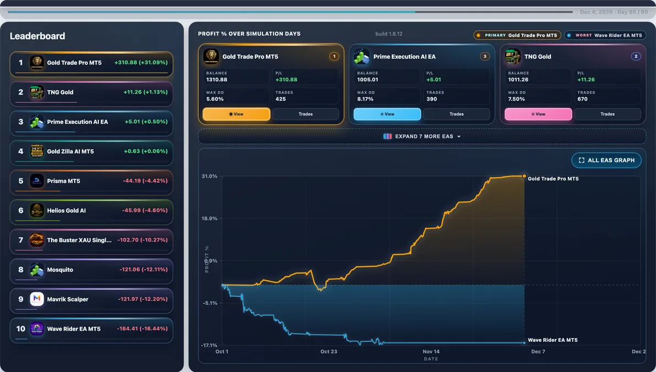
Task: Select Worst Wave Rider EA MT5 legend pill
Action: pos(605,35)
